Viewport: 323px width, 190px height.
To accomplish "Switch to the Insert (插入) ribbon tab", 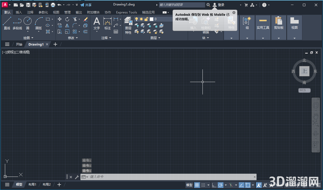I will tap(19, 12).
